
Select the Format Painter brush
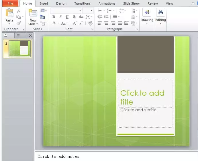pyautogui.click(x=19, y=23)
